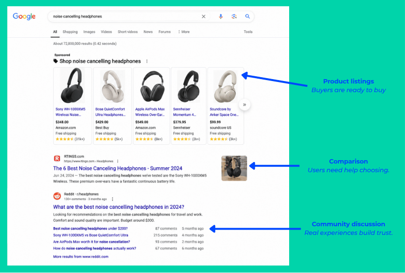Image resolution: width=405 pixels, height=273 pixels.
Task: Click the RTINGS.com red R favicon
Action: tap(57, 158)
